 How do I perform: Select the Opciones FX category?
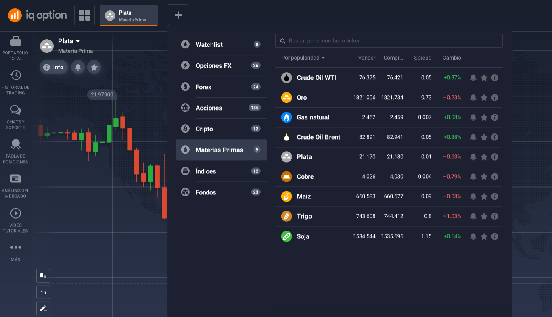(x=222, y=65)
